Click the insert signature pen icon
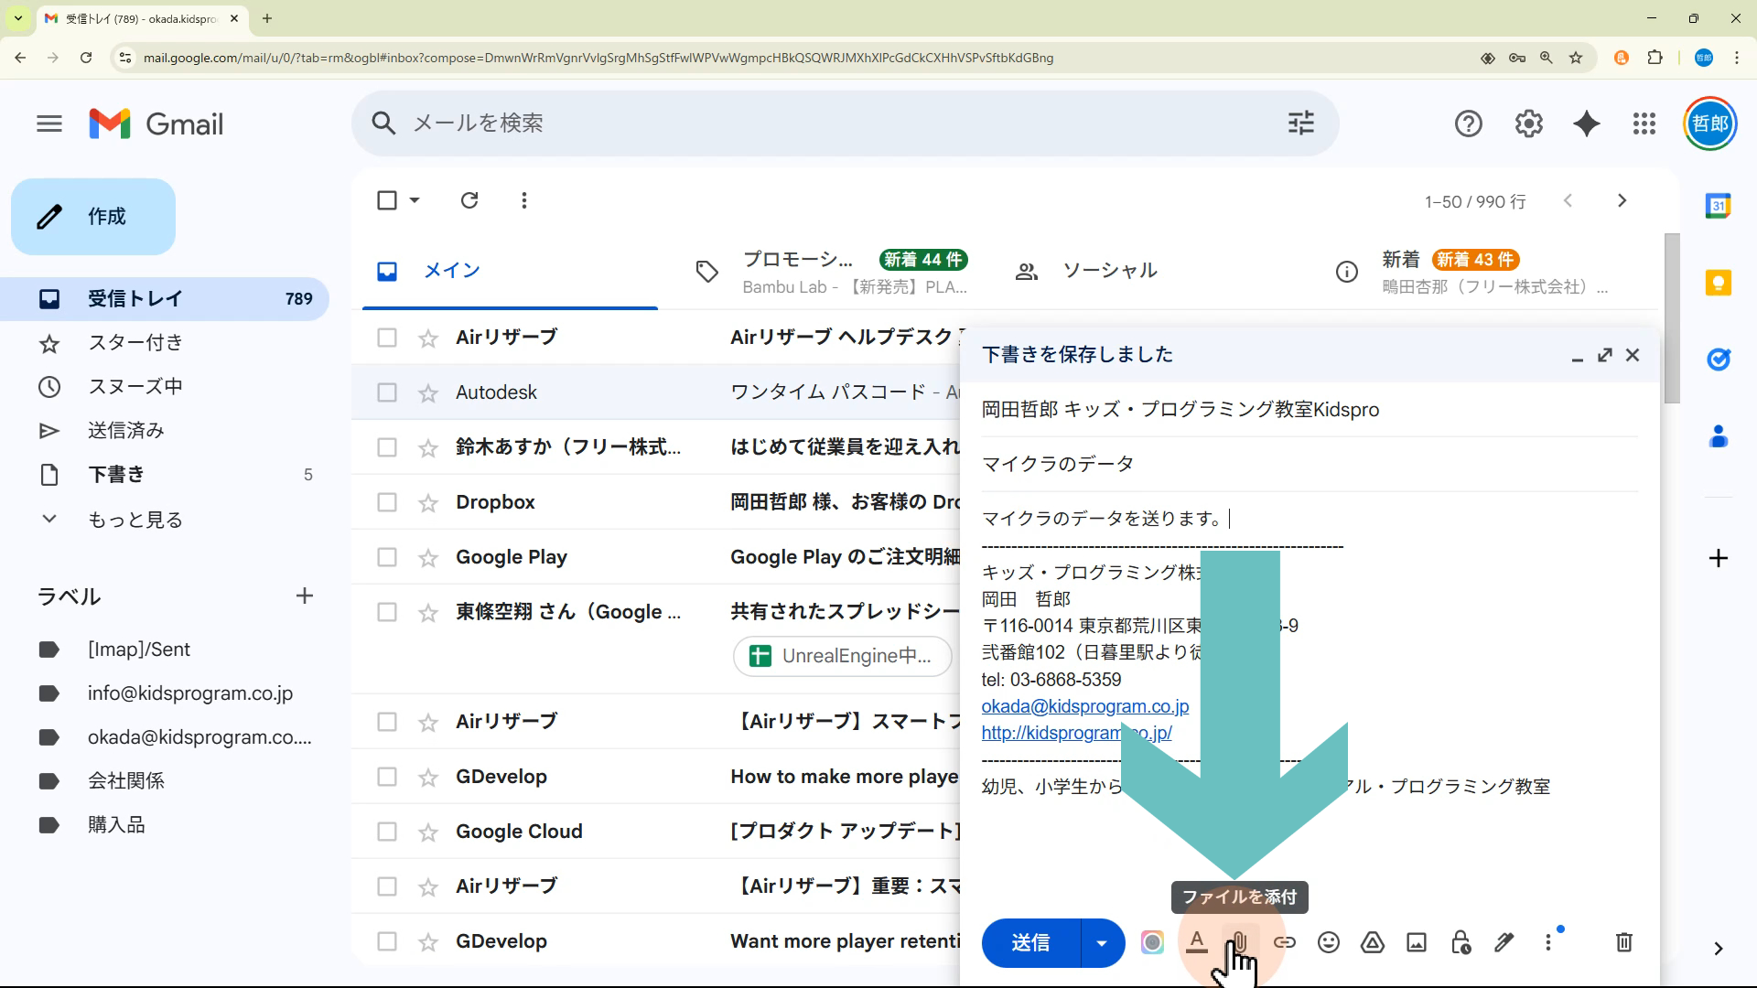This screenshot has width=1757, height=988. (1504, 942)
